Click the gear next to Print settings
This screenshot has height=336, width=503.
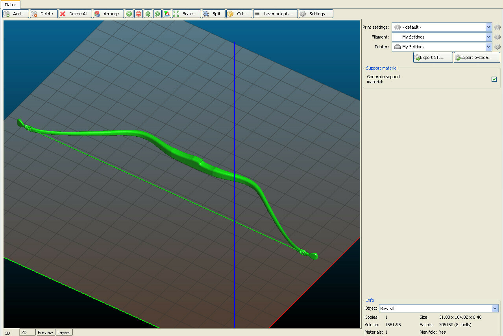pyautogui.click(x=497, y=27)
